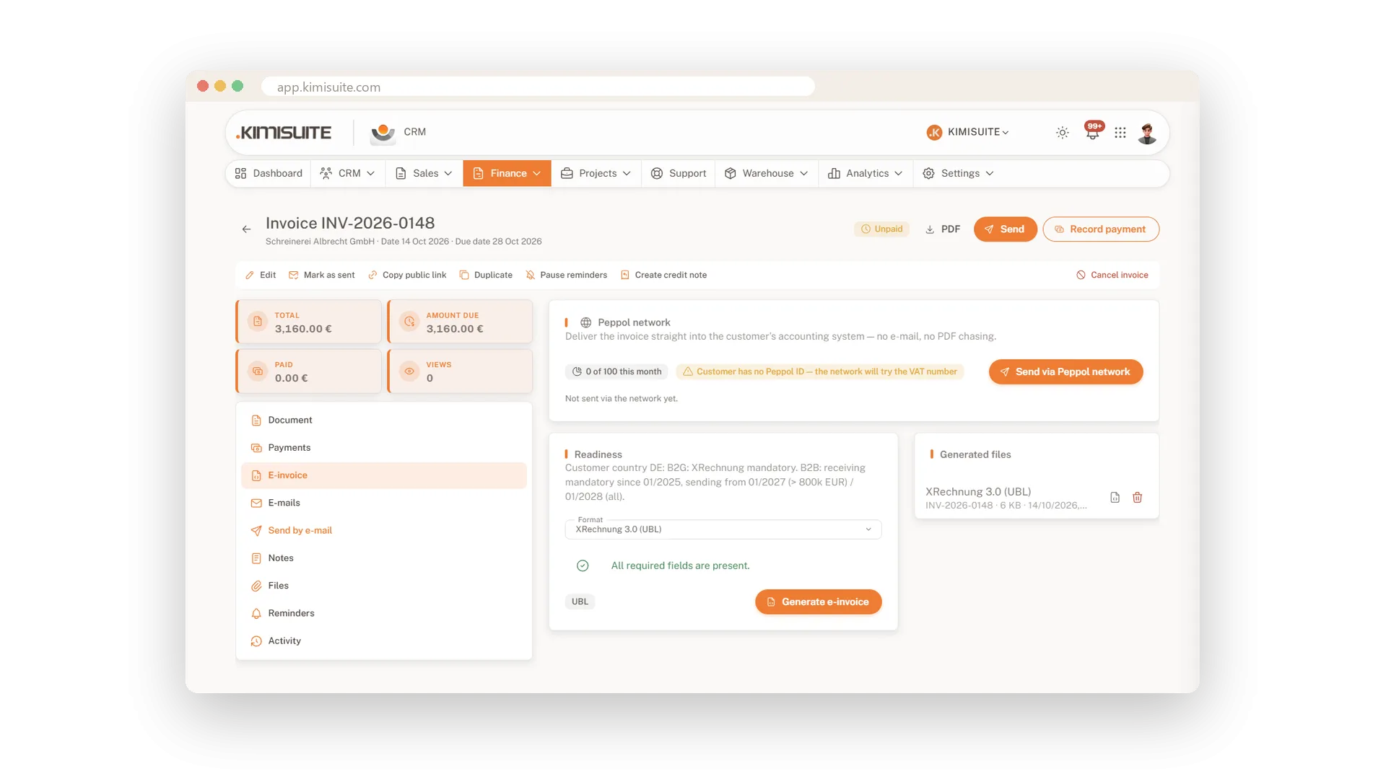This screenshot has height=779, width=1386.
Task: Open the Reminders sidebar tab
Action: (383, 613)
